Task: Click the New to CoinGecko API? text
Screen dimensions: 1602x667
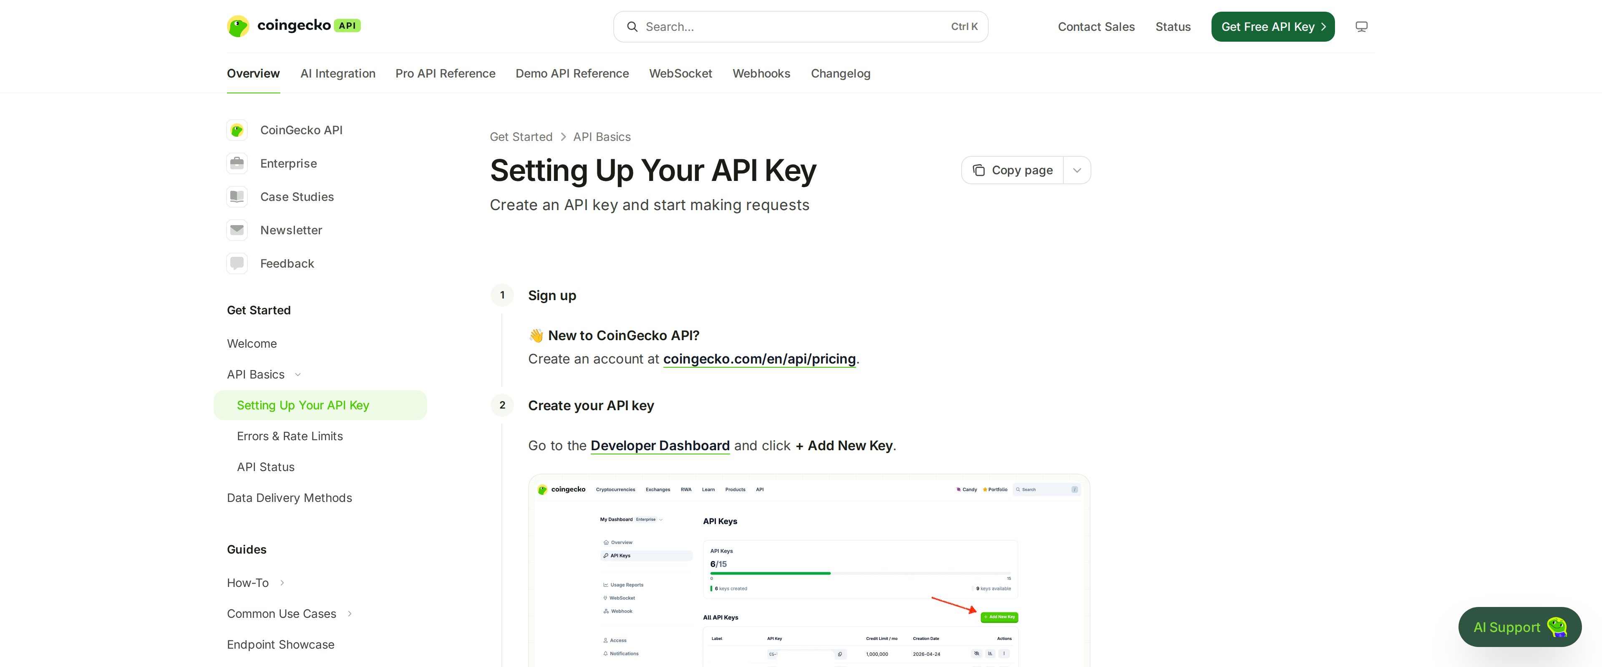Action: (624, 336)
